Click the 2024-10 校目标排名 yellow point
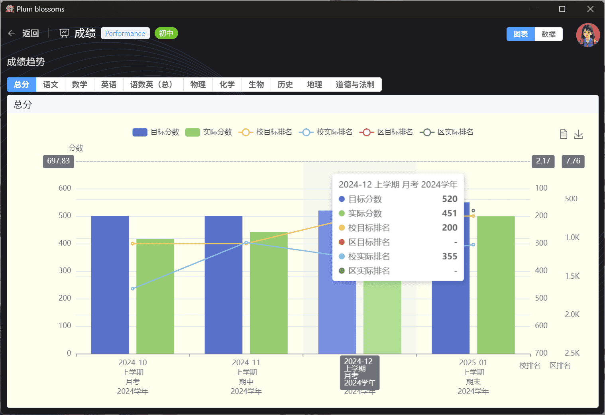Screen dimensions: 605x415 click(133, 244)
